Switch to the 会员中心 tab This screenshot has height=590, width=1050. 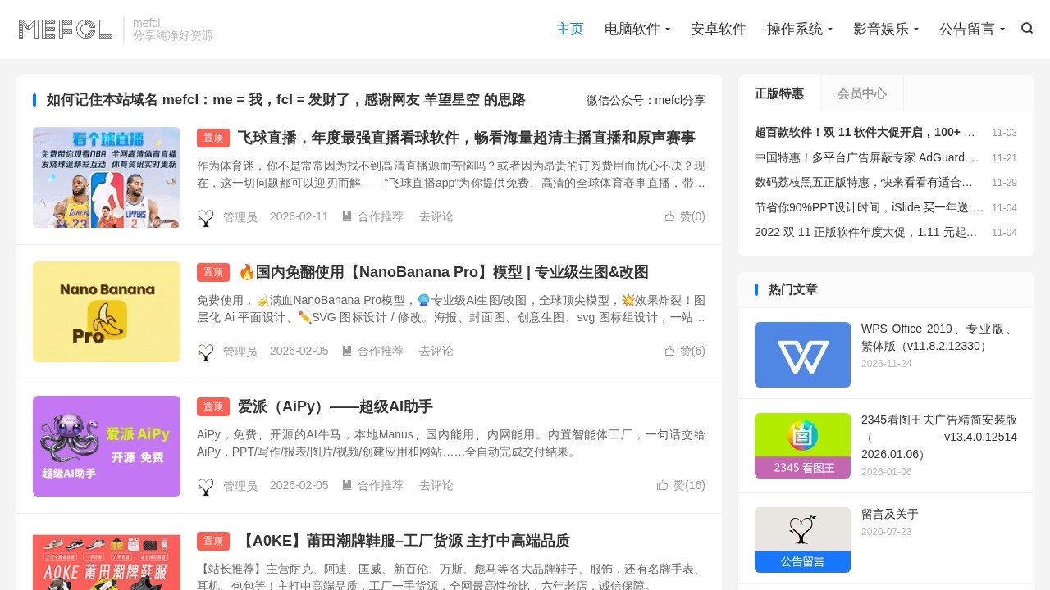[861, 93]
